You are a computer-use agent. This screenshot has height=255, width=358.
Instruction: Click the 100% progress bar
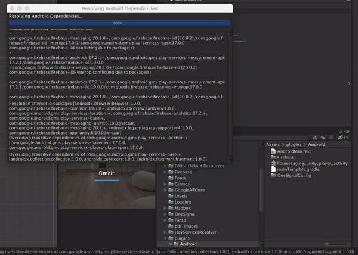(x=120, y=23)
